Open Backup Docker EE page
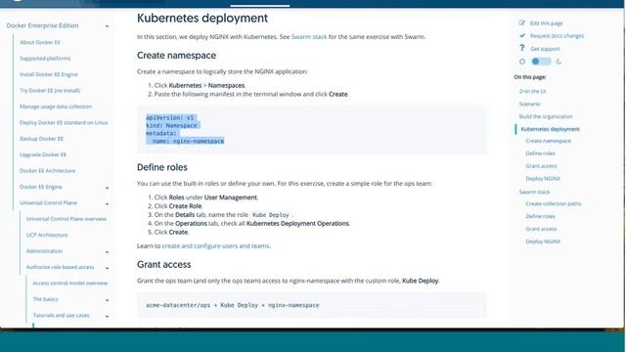Image resolution: width=626 pixels, height=352 pixels. (41, 139)
